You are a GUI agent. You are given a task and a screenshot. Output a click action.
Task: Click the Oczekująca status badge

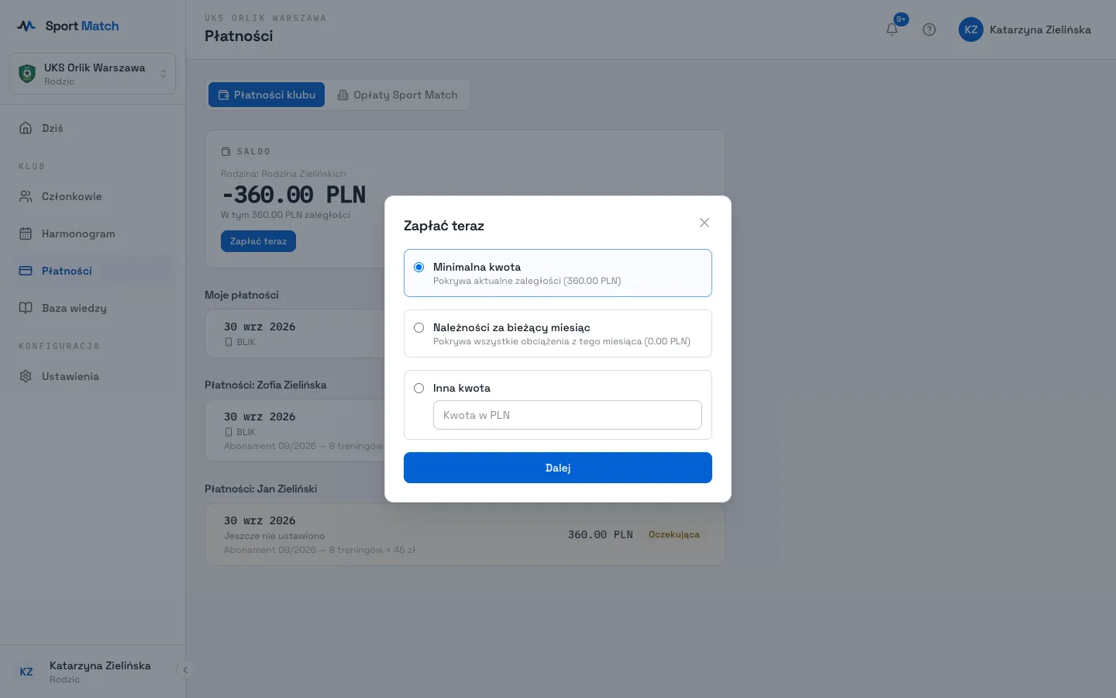pyautogui.click(x=674, y=534)
